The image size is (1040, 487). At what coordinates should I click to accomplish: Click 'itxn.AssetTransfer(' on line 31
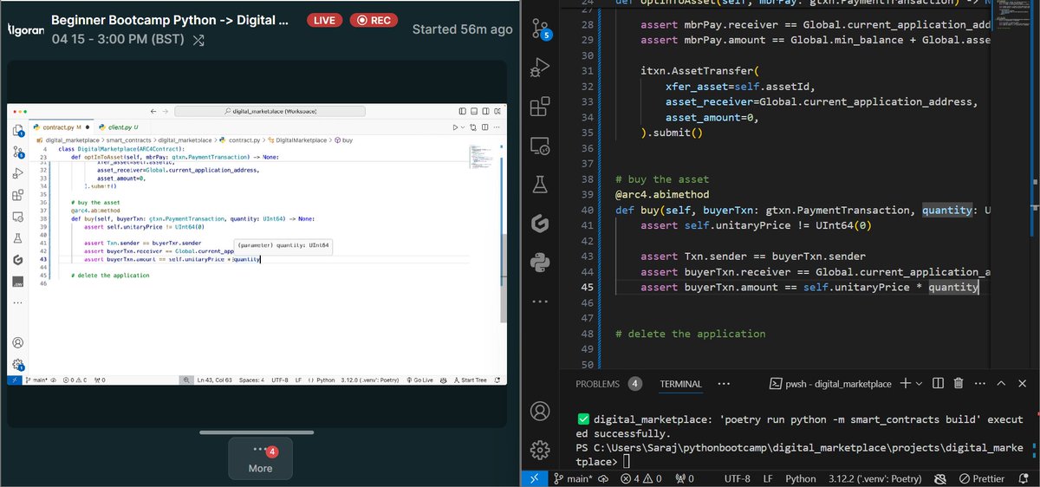click(x=699, y=70)
